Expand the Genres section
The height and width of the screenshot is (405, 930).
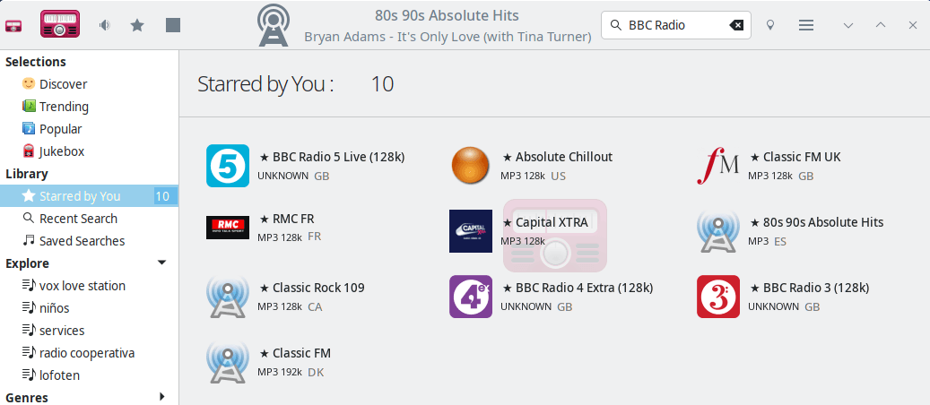(x=162, y=397)
